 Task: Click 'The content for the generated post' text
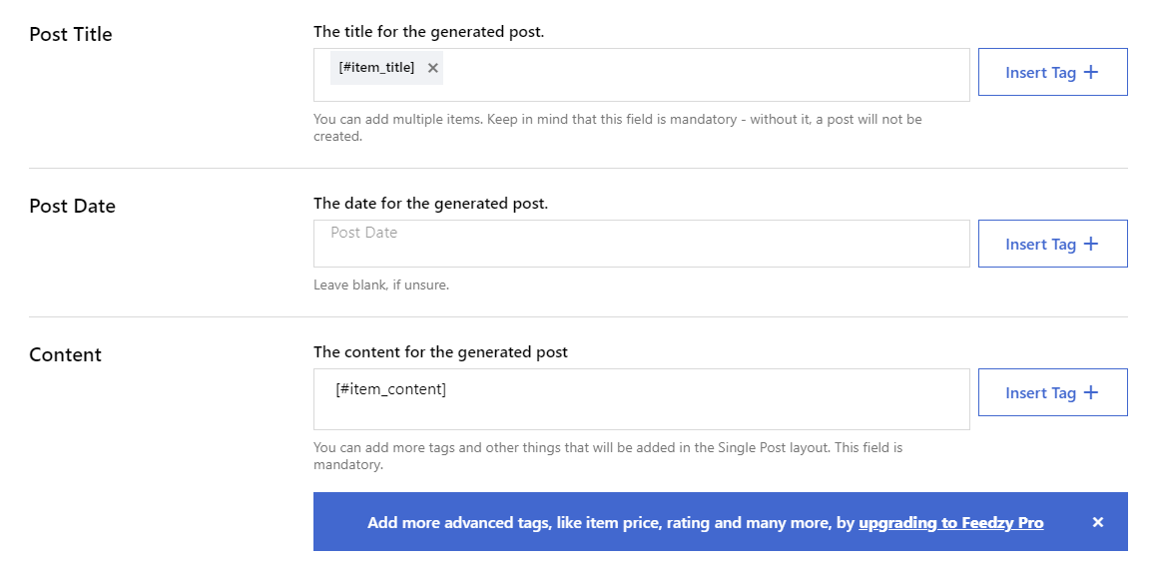point(440,352)
